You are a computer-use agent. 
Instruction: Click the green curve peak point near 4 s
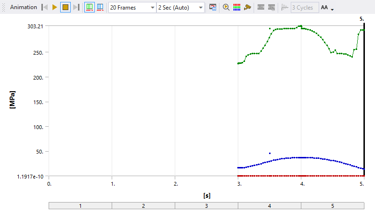pos(301,26)
